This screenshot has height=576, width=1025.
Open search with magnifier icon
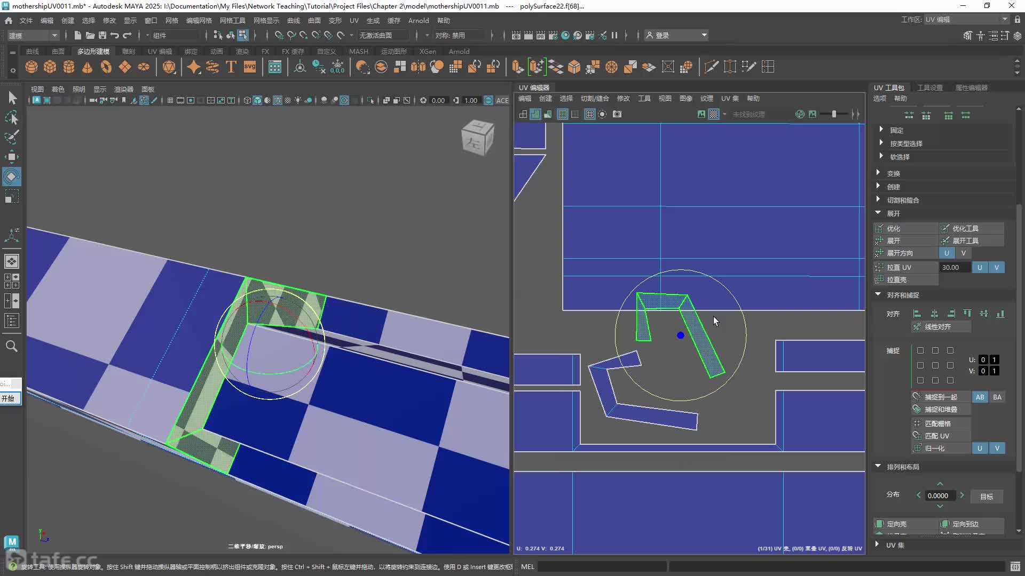[12, 346]
